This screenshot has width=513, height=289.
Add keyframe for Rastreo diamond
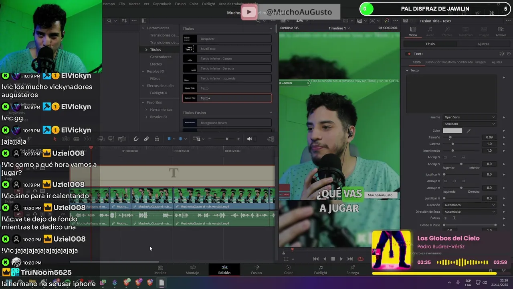pos(504,144)
